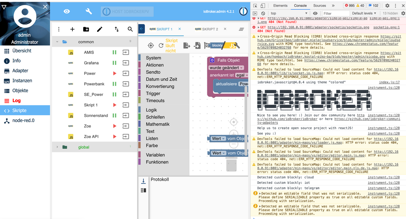Viewport: 406px width, 219px height.
Task: Open Instanzen in sidebar
Action: pyautogui.click(x=25, y=81)
